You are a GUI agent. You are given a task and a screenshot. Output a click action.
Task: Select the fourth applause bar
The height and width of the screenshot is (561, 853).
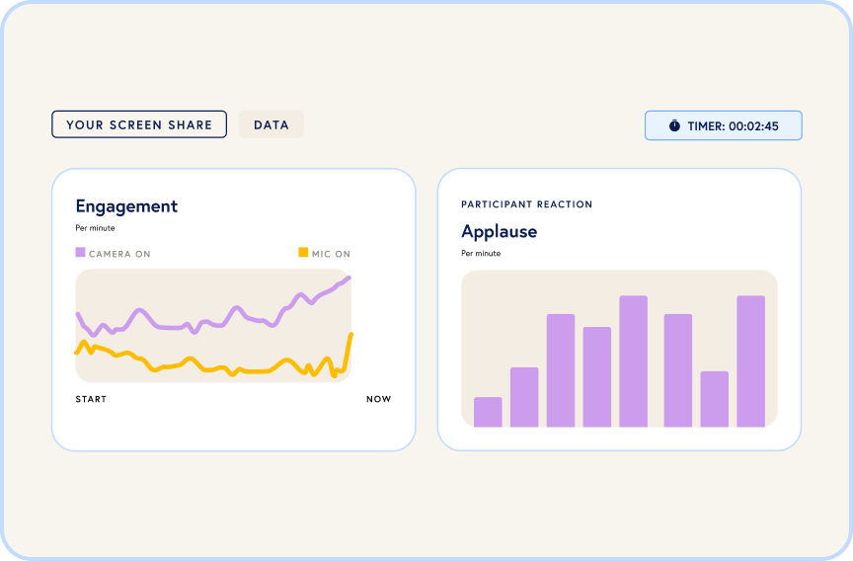(597, 376)
